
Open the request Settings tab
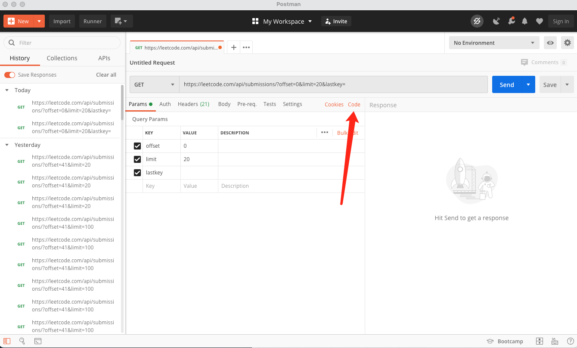(292, 104)
